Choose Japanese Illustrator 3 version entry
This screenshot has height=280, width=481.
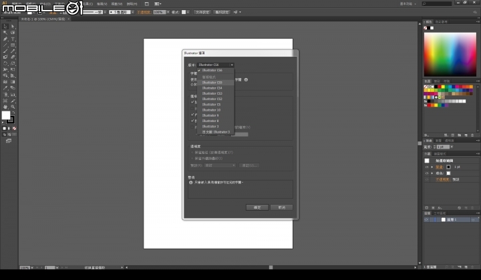(216, 132)
